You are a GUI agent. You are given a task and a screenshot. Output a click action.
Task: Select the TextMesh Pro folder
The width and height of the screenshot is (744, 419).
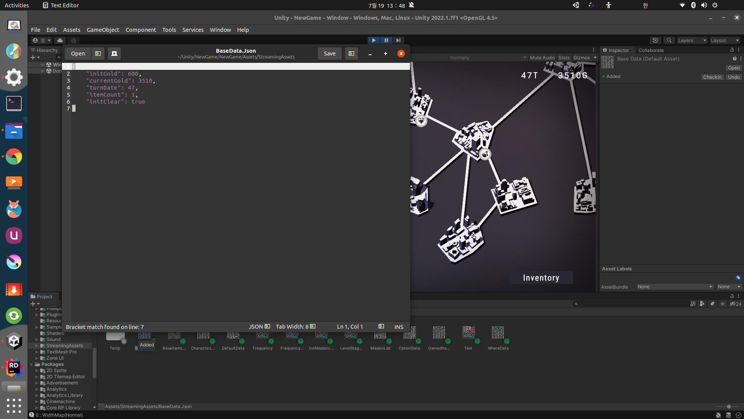coord(61,352)
